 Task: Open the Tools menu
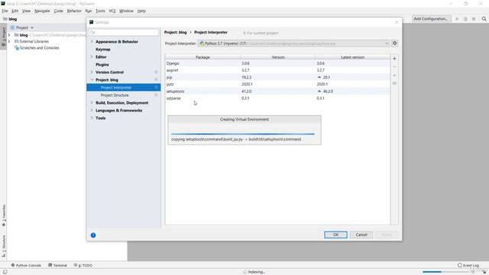(100, 11)
